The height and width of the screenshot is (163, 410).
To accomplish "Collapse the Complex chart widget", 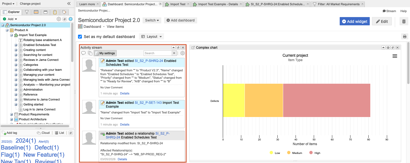I will pyautogui.click(x=383, y=47).
